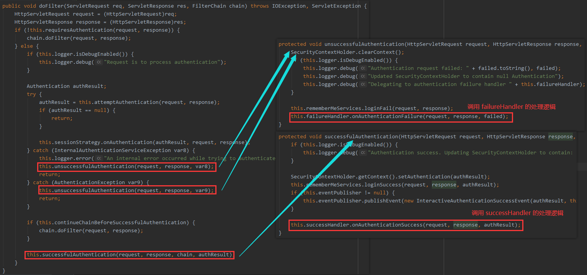
Task: Click "failed.toString()" in the debug call
Action: click(503, 68)
